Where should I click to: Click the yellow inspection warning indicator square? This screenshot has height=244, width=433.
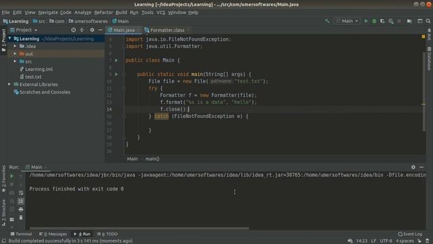[x=424, y=37]
